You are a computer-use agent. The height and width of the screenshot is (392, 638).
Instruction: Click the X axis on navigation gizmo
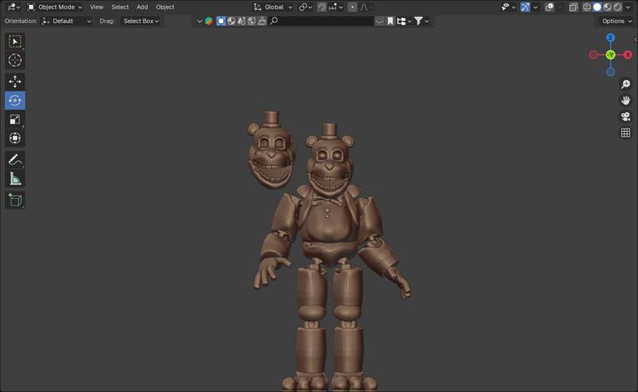[x=628, y=54]
